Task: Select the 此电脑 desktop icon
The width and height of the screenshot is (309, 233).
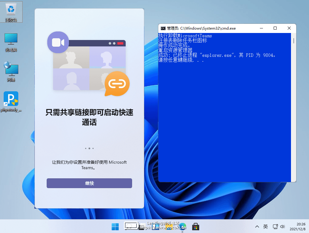Action: 11,42
